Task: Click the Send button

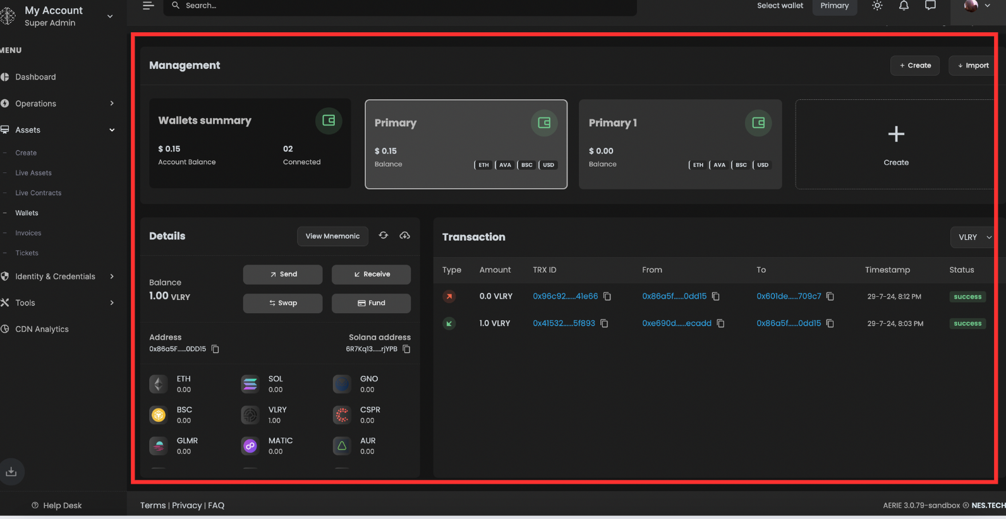Action: [282, 274]
